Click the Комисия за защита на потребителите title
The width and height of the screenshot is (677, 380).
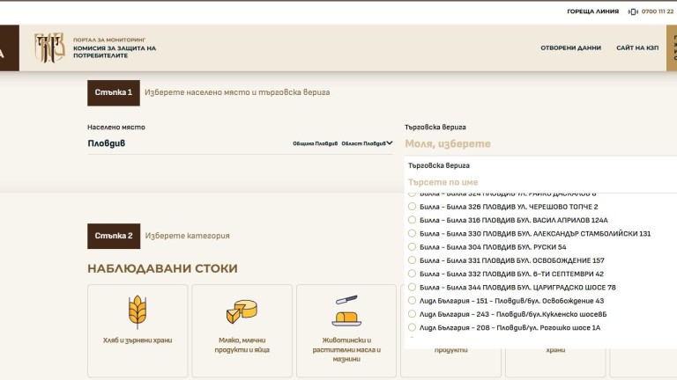click(x=115, y=52)
